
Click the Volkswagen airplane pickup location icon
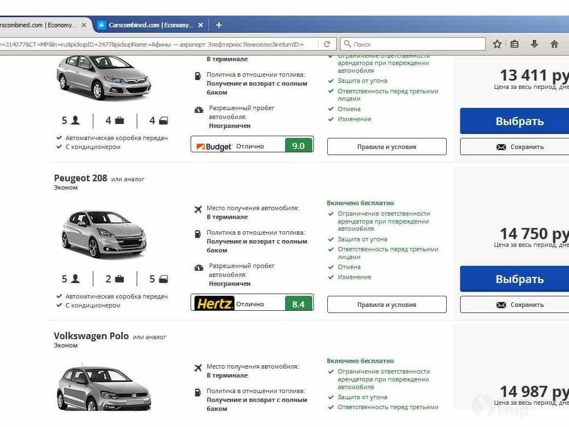tap(198, 368)
